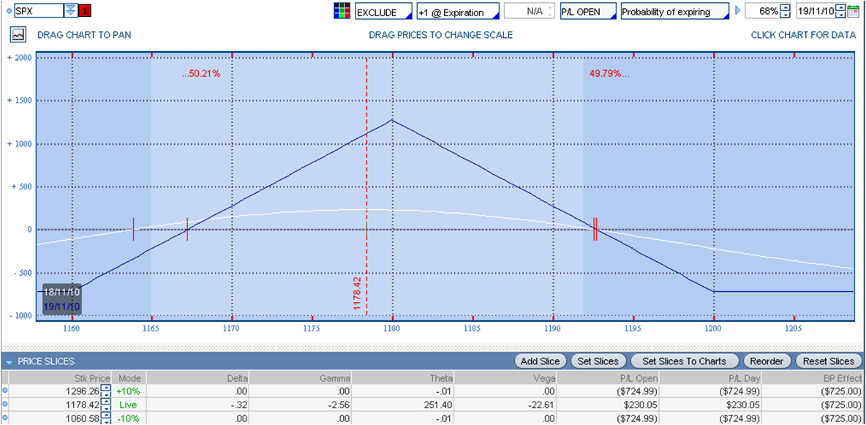Click the 1200 price axis label
This screenshot has width=866, height=425.
[714, 328]
